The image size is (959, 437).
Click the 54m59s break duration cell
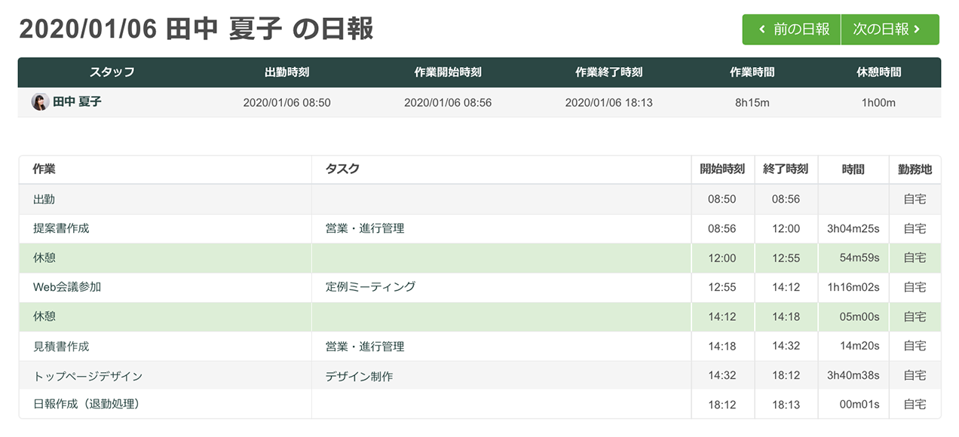point(859,258)
